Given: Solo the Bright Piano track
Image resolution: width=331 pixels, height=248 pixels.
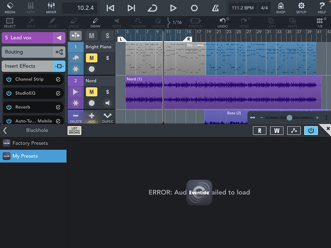Looking at the screenshot, I should click(x=107, y=58).
